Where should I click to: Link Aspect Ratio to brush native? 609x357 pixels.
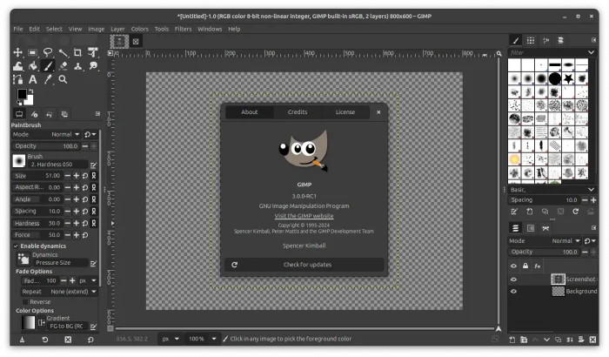94,187
